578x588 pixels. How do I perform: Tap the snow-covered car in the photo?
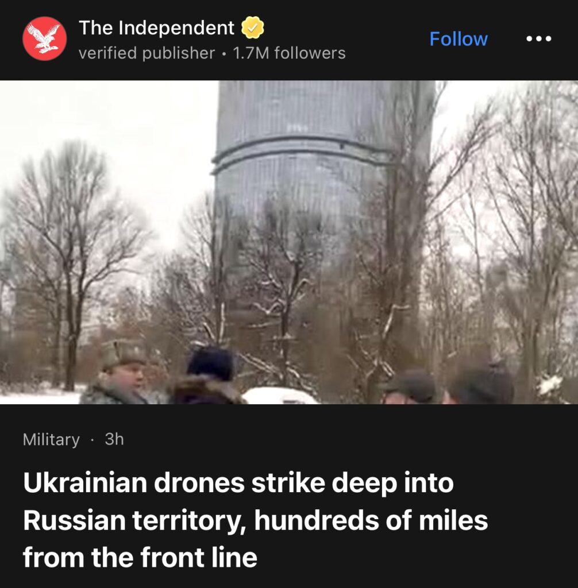point(280,396)
